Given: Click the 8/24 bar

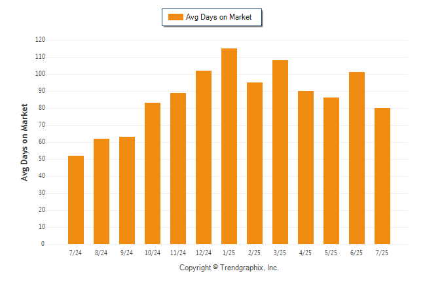Looking at the screenshot, I should [x=101, y=192].
